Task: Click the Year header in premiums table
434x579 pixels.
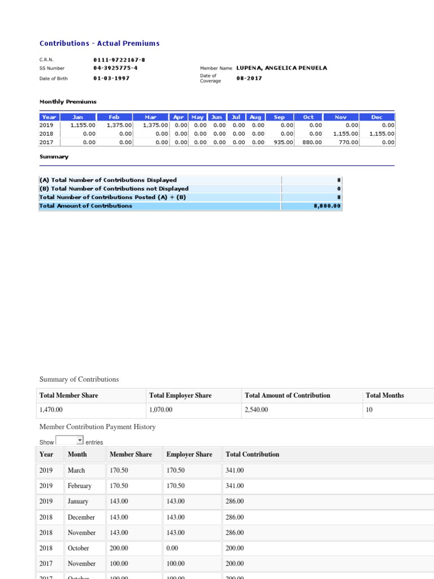Action: pyautogui.click(x=49, y=117)
